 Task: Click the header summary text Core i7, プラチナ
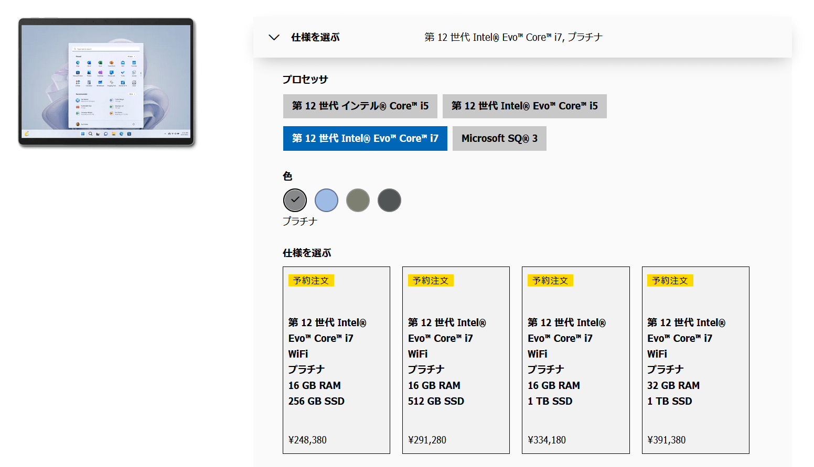513,37
